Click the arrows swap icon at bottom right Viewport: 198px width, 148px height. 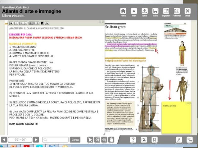click(x=190, y=140)
